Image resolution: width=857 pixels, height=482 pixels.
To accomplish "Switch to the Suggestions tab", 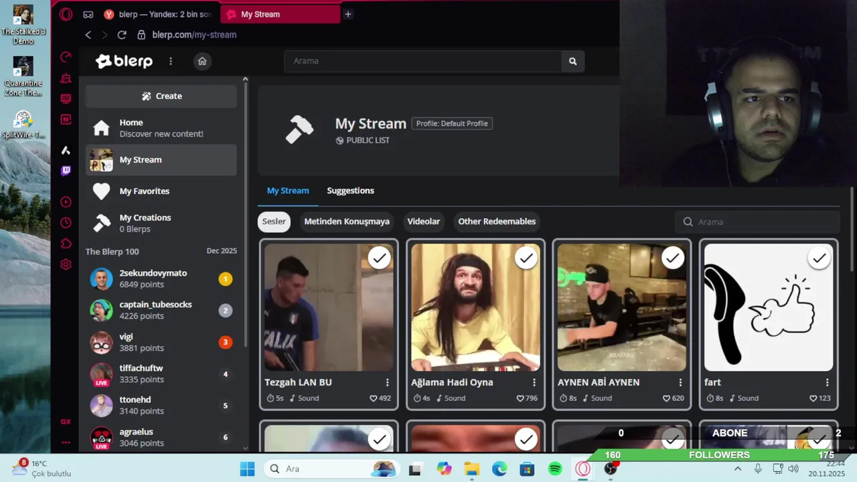I will point(350,191).
